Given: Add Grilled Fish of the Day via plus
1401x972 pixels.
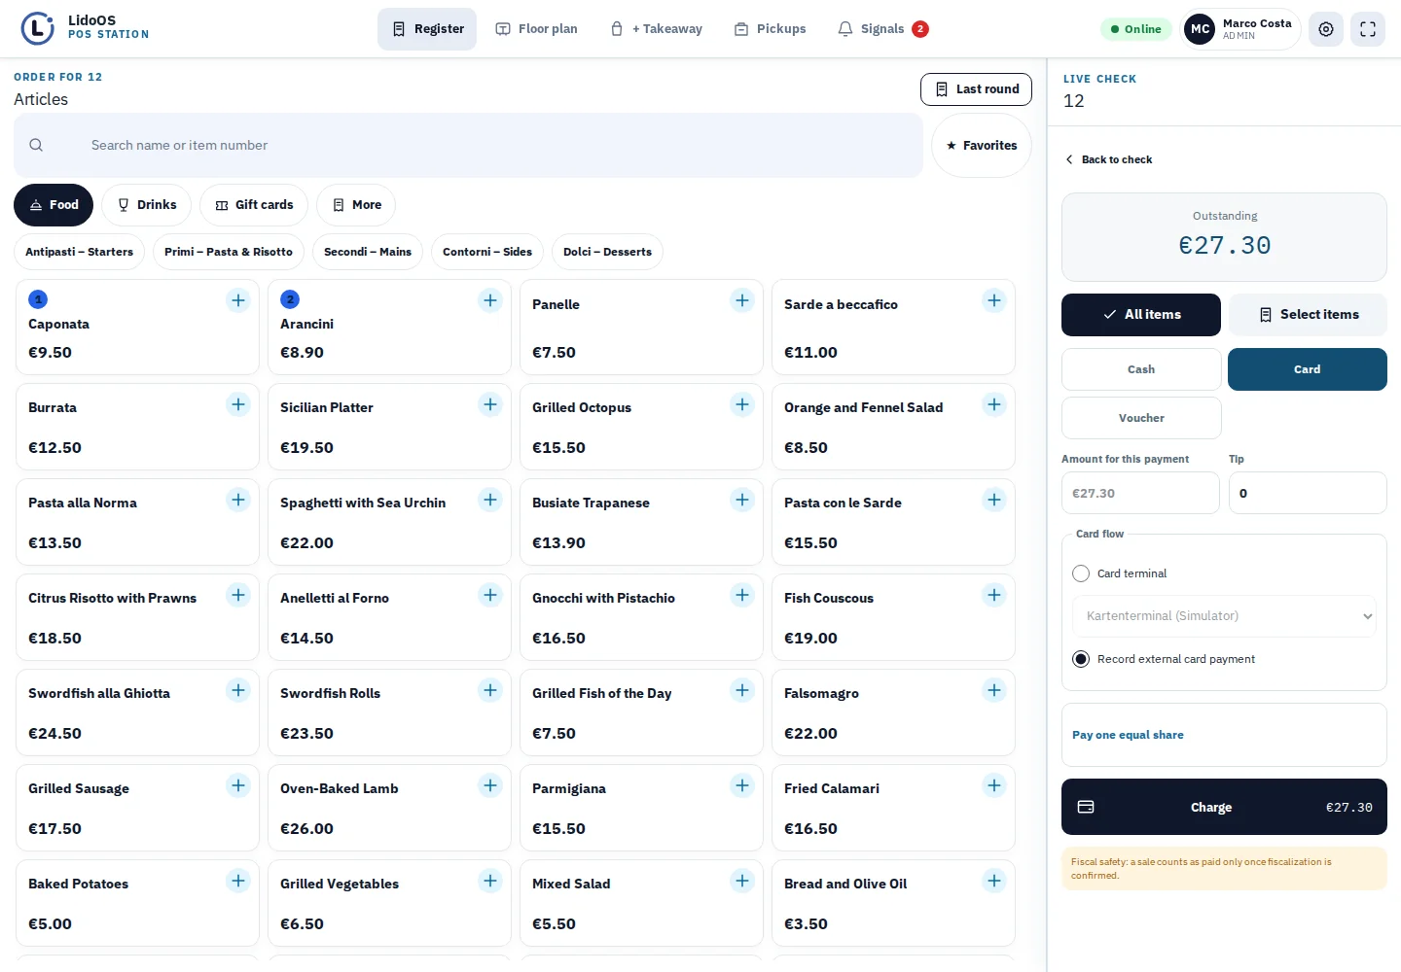Looking at the screenshot, I should click(x=742, y=689).
